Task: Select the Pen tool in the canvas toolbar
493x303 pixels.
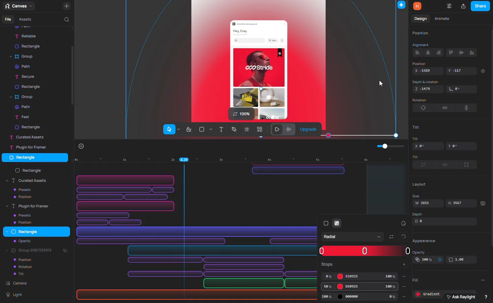Action: point(234,129)
